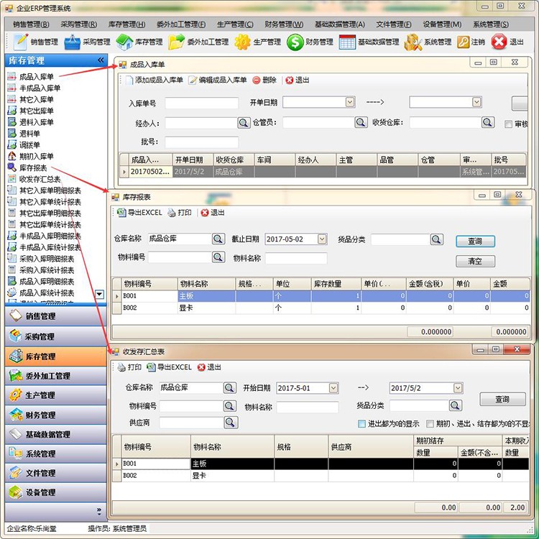Viewport: 539px width, 539px height.
Task: Toggle the 审核 checkbox
Action: click(508, 124)
